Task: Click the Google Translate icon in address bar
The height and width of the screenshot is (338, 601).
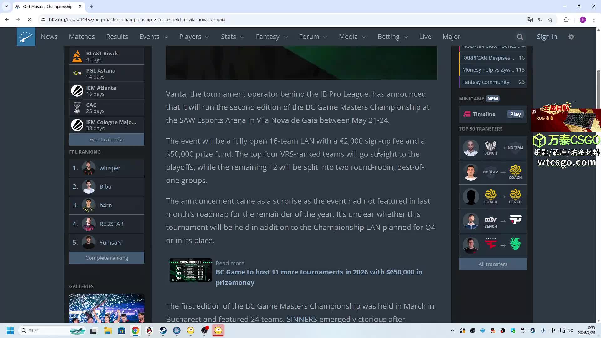Action: 530,19
